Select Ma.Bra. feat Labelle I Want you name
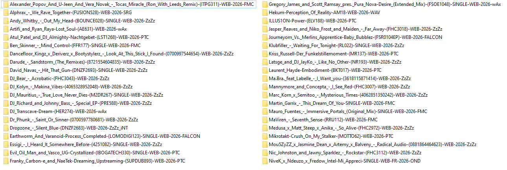The height and width of the screenshot is (170, 507). (340, 79)
